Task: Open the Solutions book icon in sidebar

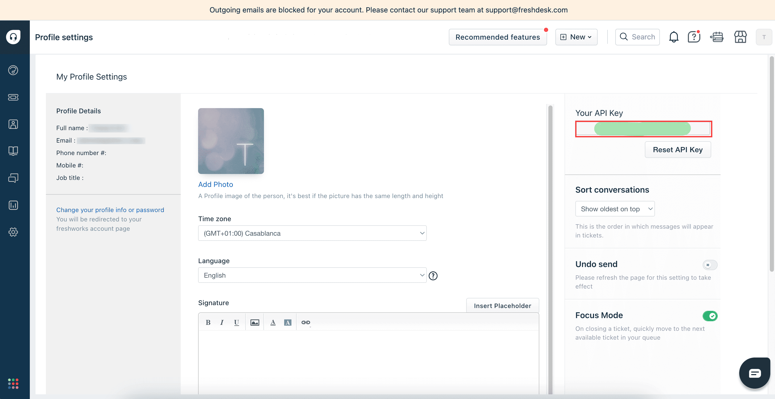Action: click(x=13, y=151)
